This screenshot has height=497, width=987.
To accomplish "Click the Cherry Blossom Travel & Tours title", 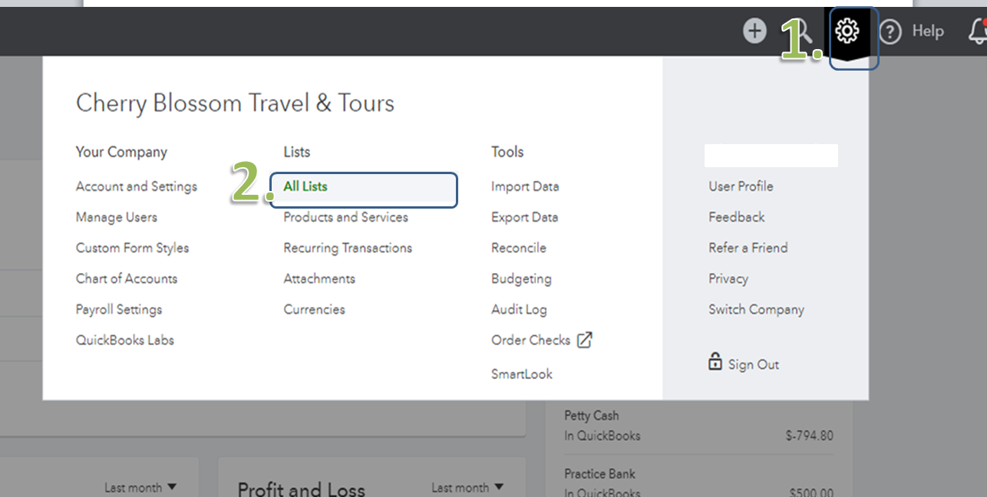I will pyautogui.click(x=235, y=103).
